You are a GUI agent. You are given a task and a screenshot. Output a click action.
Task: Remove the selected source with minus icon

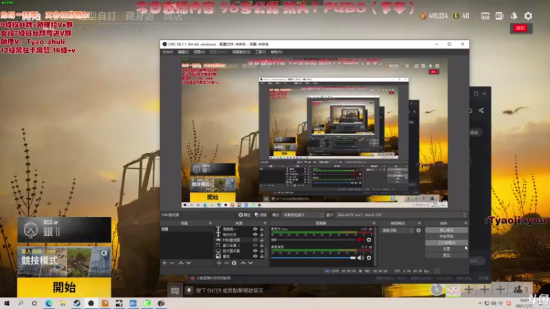click(226, 263)
